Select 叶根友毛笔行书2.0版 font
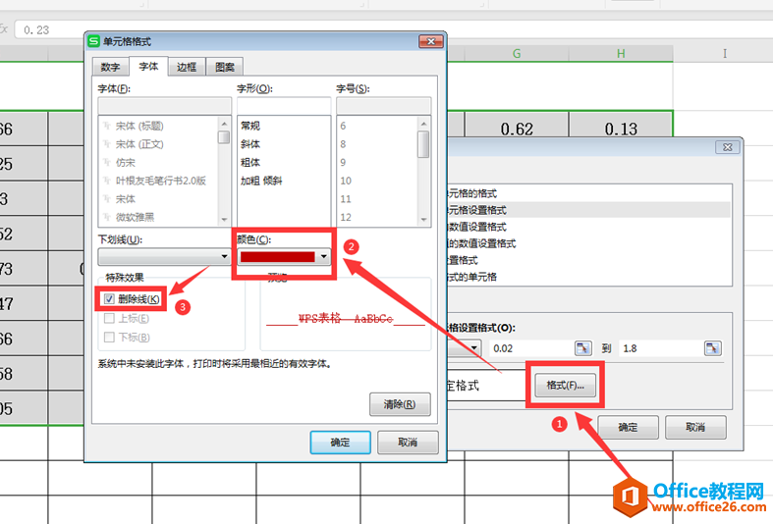The width and height of the screenshot is (773, 524). click(x=161, y=181)
